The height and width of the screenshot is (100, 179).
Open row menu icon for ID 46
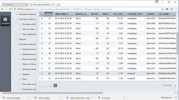pyautogui.click(x=42, y=38)
